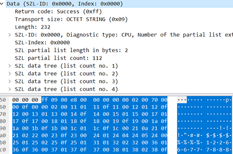Click the 70 byte in hex row 50
The image size is (233, 154).
click(154, 100)
